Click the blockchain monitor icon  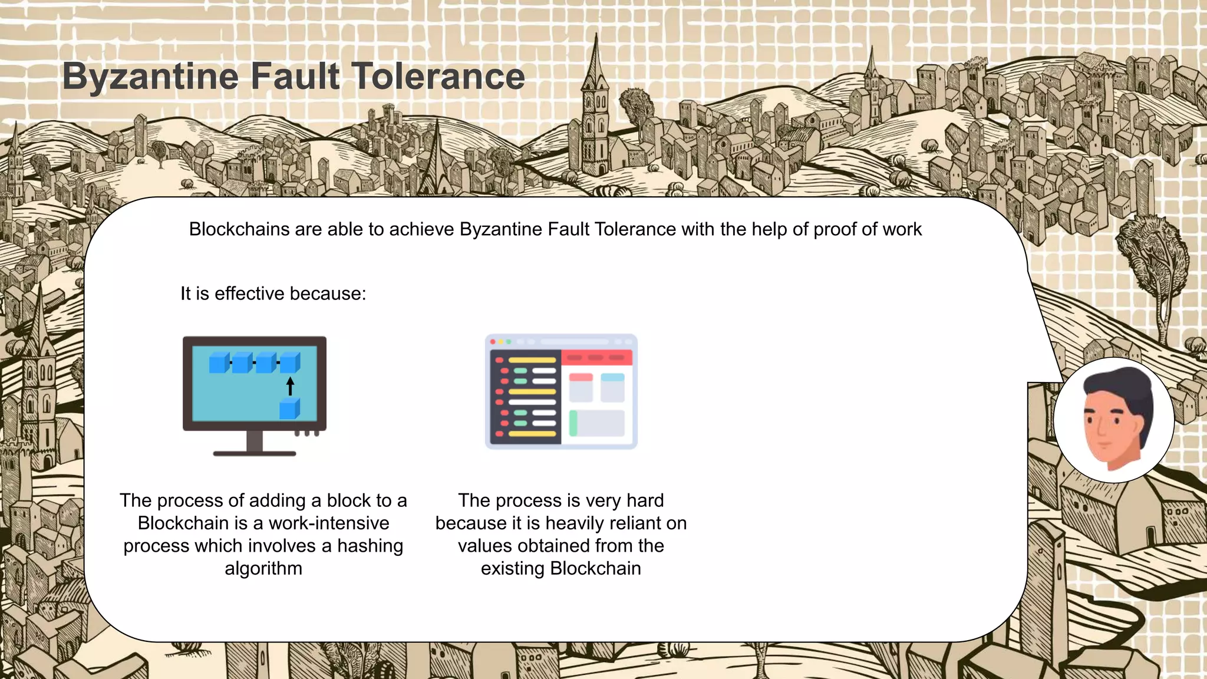tap(255, 396)
